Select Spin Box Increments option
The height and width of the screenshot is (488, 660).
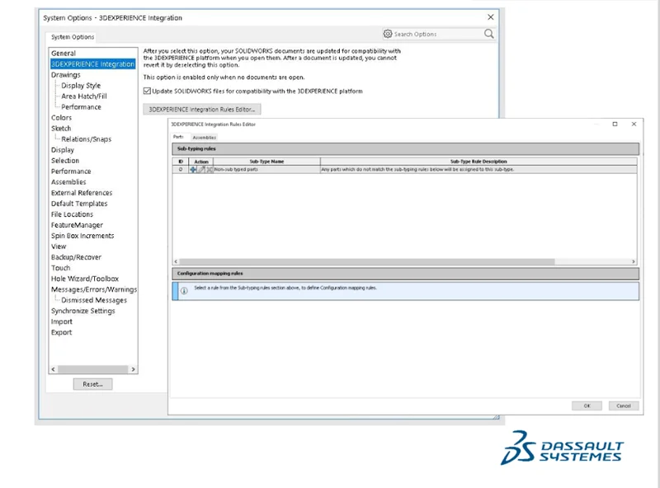pos(82,236)
